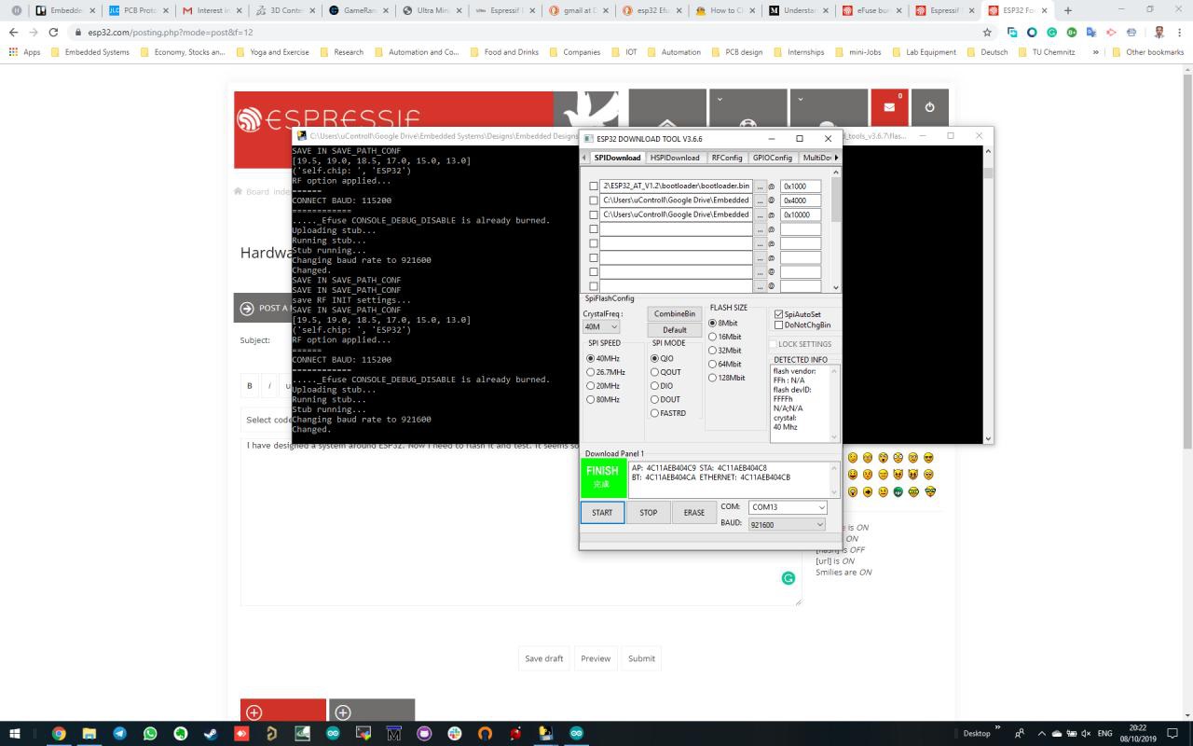Screen dimensions: 1193x746
Task: Open the CrystalFreq 40M dropdown
Action: pos(601,327)
